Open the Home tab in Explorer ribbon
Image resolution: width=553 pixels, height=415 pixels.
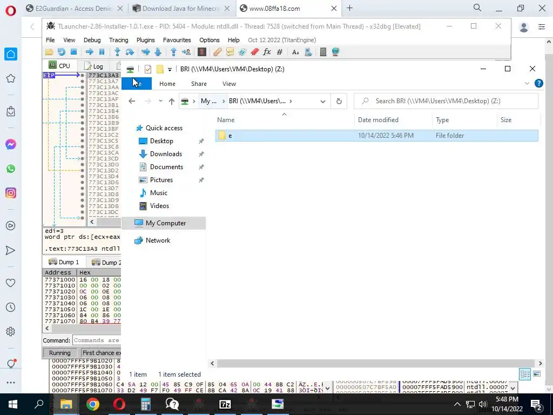tap(167, 84)
